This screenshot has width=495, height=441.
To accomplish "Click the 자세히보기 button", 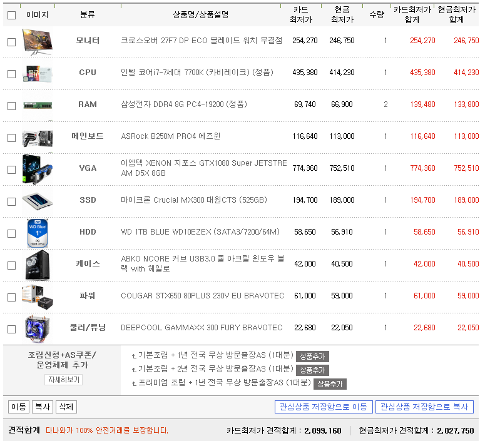I will point(63,380).
